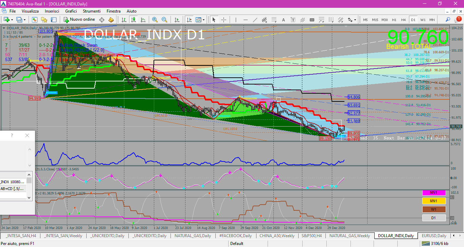Open the Grafici menu
This screenshot has width=464, height=247.
pos(71,11)
